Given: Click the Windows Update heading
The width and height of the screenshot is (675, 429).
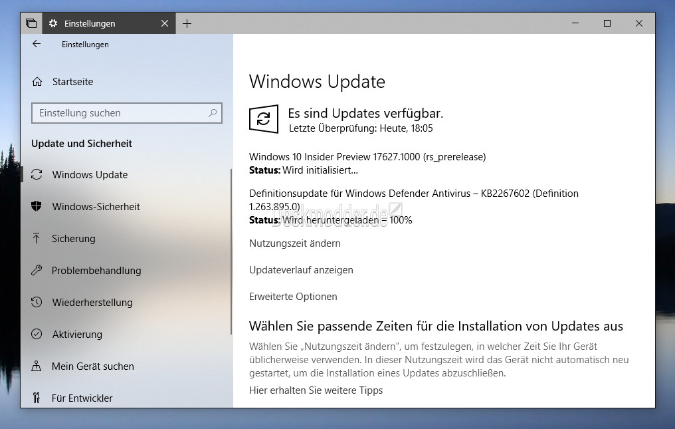Looking at the screenshot, I should tap(318, 82).
